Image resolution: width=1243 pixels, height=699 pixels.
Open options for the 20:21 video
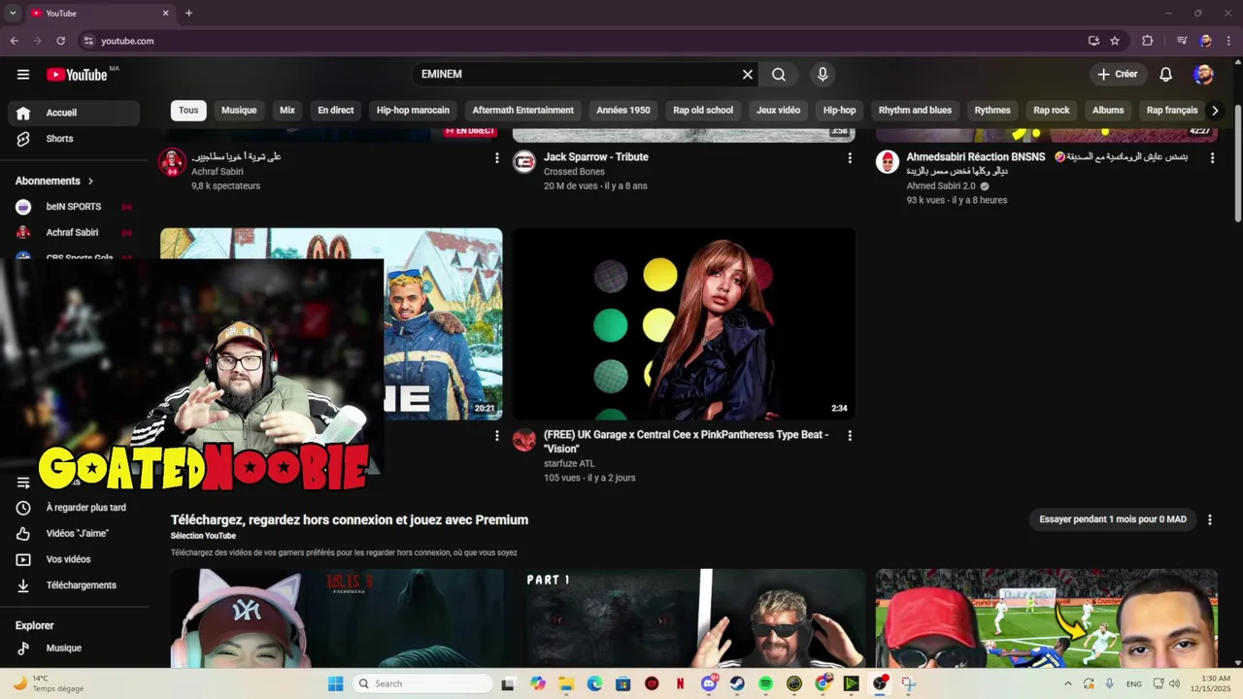coord(497,437)
